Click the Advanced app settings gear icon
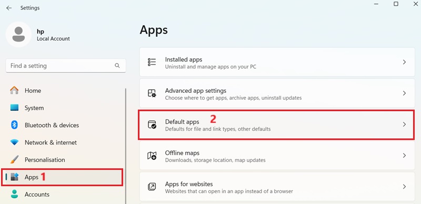 [x=152, y=93]
